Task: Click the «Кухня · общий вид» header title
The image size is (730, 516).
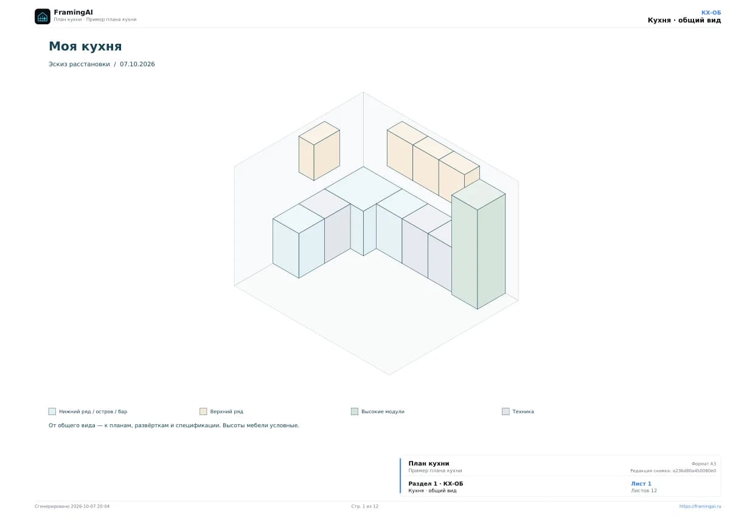Action: tap(684, 20)
